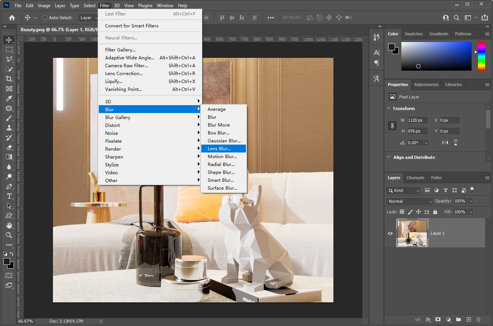Image resolution: width=493 pixels, height=326 pixels.
Task: Switch to the Channels tab
Action: pyautogui.click(x=415, y=178)
